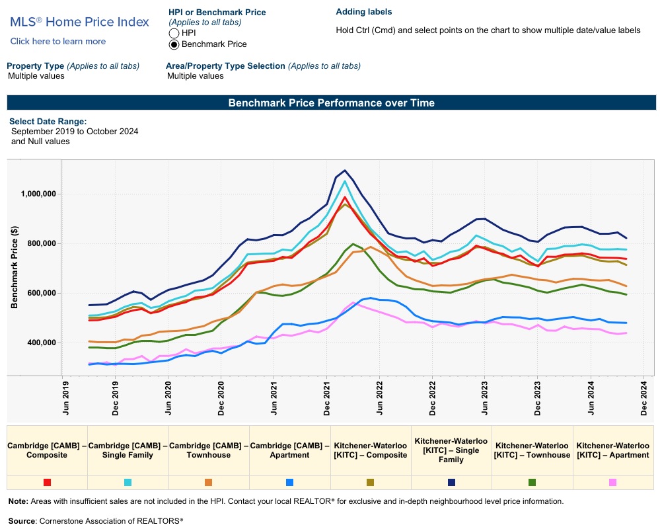The image size is (660, 531).
Task: Select Kitchener-Waterloo [KITC] – Apartment legend label
Action: point(613,450)
